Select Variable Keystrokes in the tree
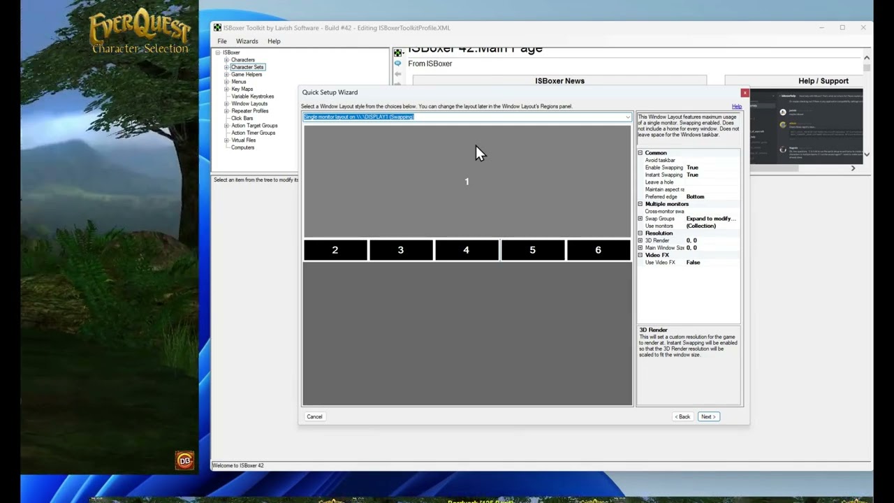This screenshot has width=894, height=503. click(x=252, y=96)
